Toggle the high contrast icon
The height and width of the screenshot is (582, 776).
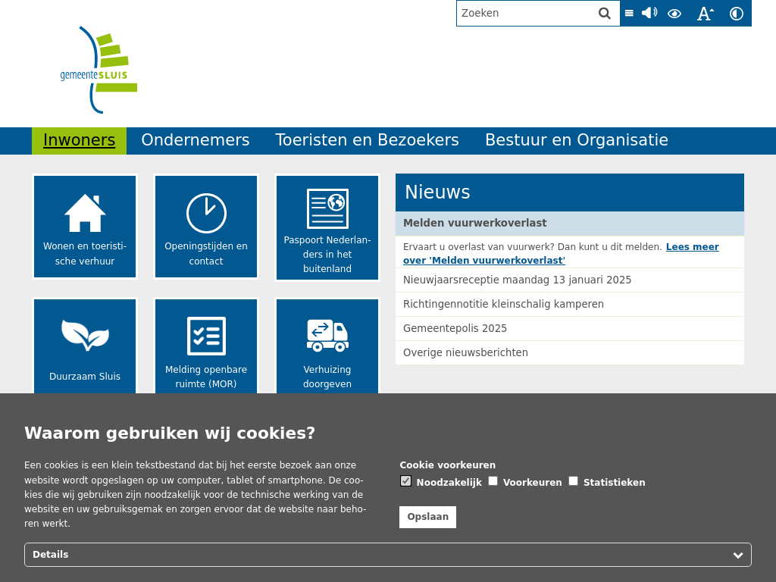737,14
